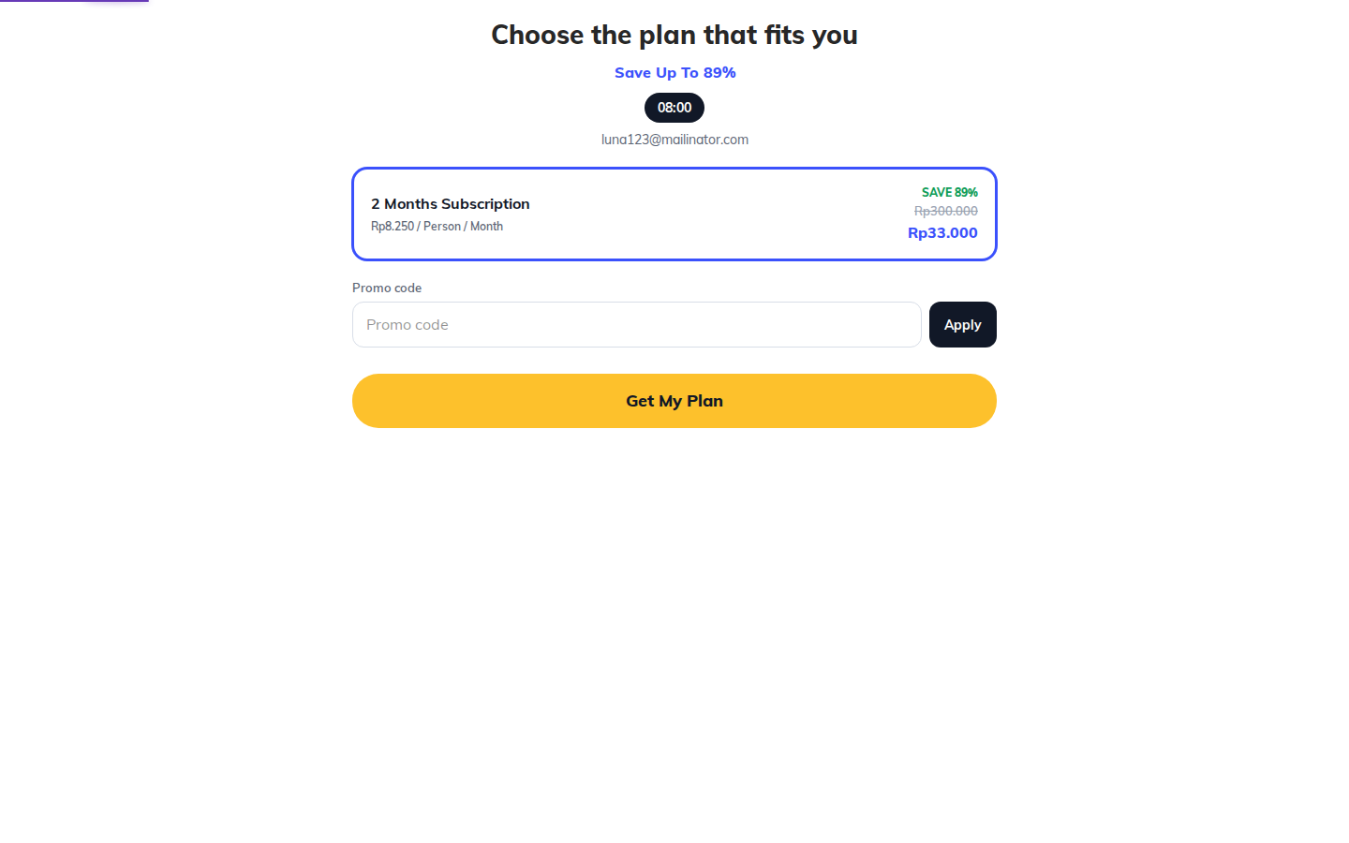Click the 2 Months Subscription title text

pos(451,203)
